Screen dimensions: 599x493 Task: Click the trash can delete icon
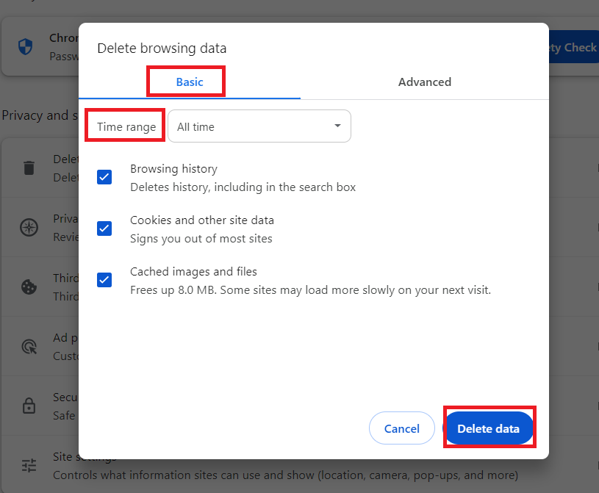pyautogui.click(x=29, y=168)
